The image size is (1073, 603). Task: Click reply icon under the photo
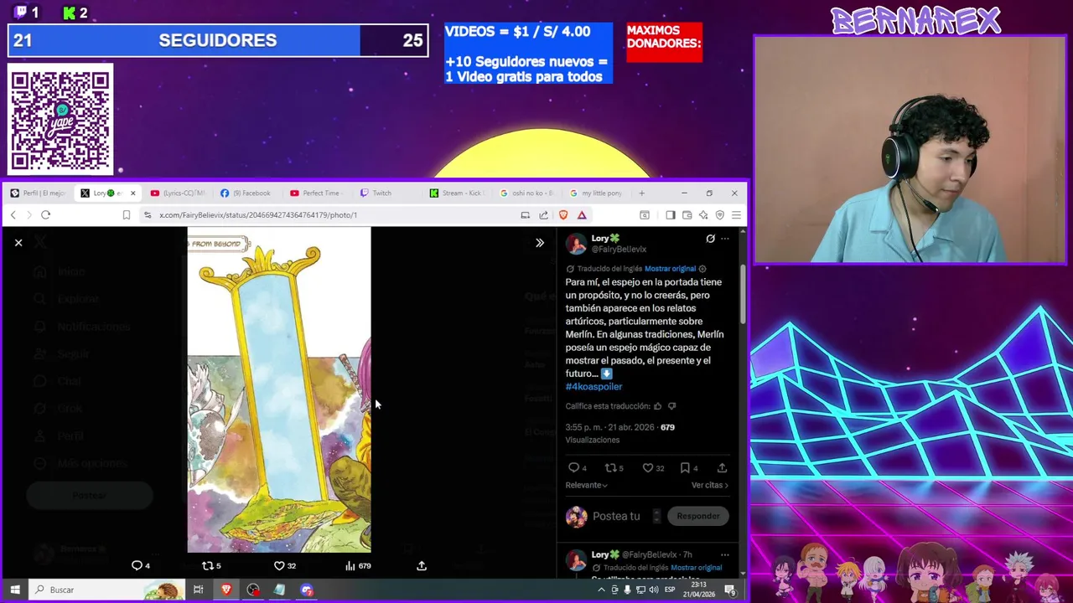[x=137, y=565]
